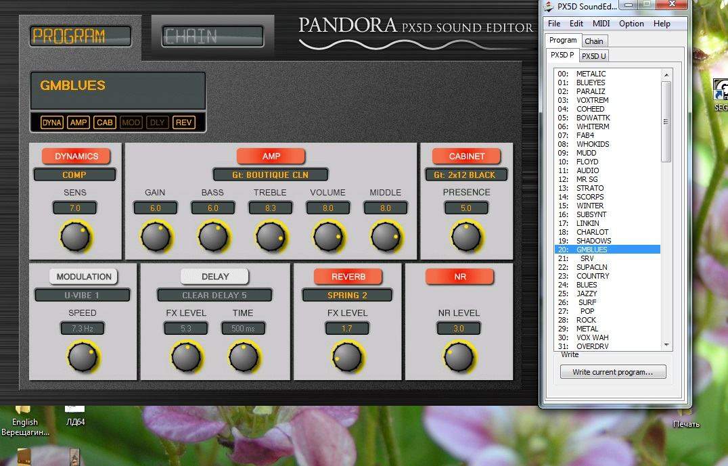Click the amp GAIN knob

156,237
